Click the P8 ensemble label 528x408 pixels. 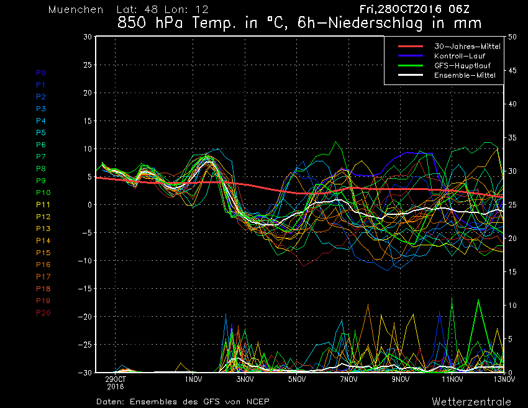coord(41,169)
